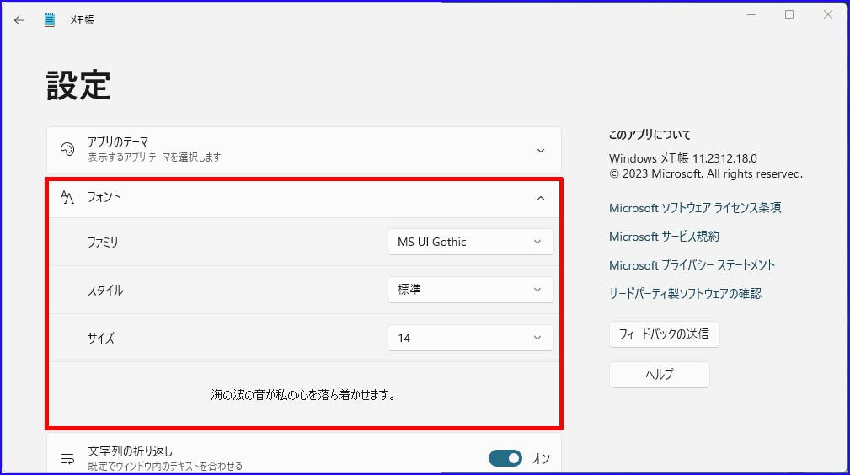Click the 文字列の折り返し label
Viewport: 850px width, 475px height.
point(130,451)
